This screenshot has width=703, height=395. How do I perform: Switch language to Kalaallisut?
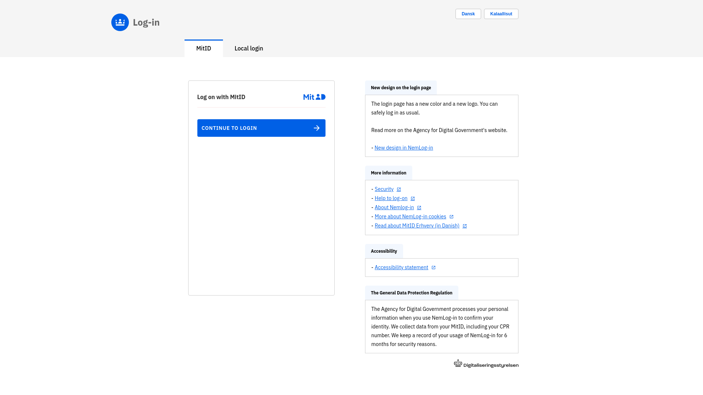[501, 14]
